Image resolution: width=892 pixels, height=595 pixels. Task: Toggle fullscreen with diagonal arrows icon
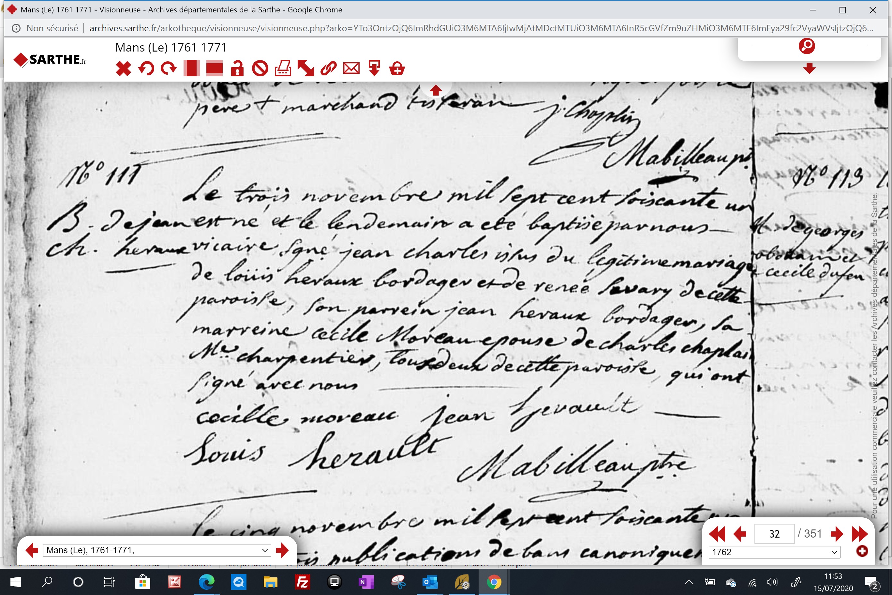[x=306, y=69]
